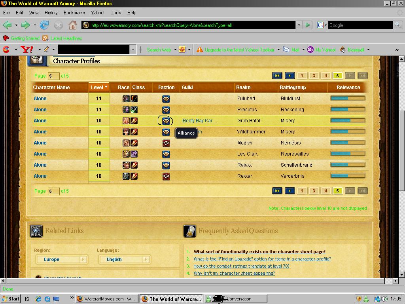This screenshot has height=304, width=405.
Task: Open the Edit menu
Action: click(19, 13)
